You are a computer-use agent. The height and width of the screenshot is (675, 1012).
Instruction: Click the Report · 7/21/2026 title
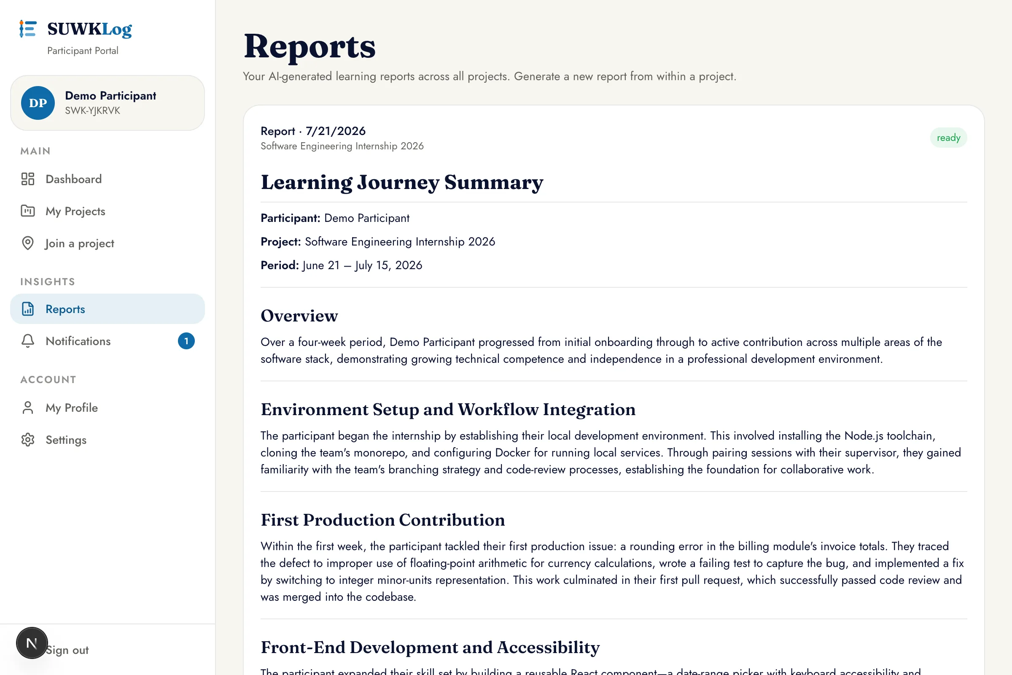[x=313, y=131]
